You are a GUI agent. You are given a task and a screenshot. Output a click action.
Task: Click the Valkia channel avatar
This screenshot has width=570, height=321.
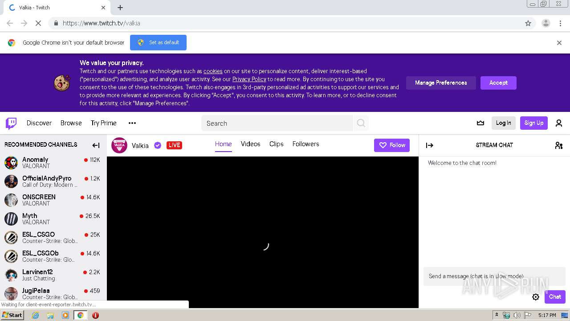click(x=119, y=145)
